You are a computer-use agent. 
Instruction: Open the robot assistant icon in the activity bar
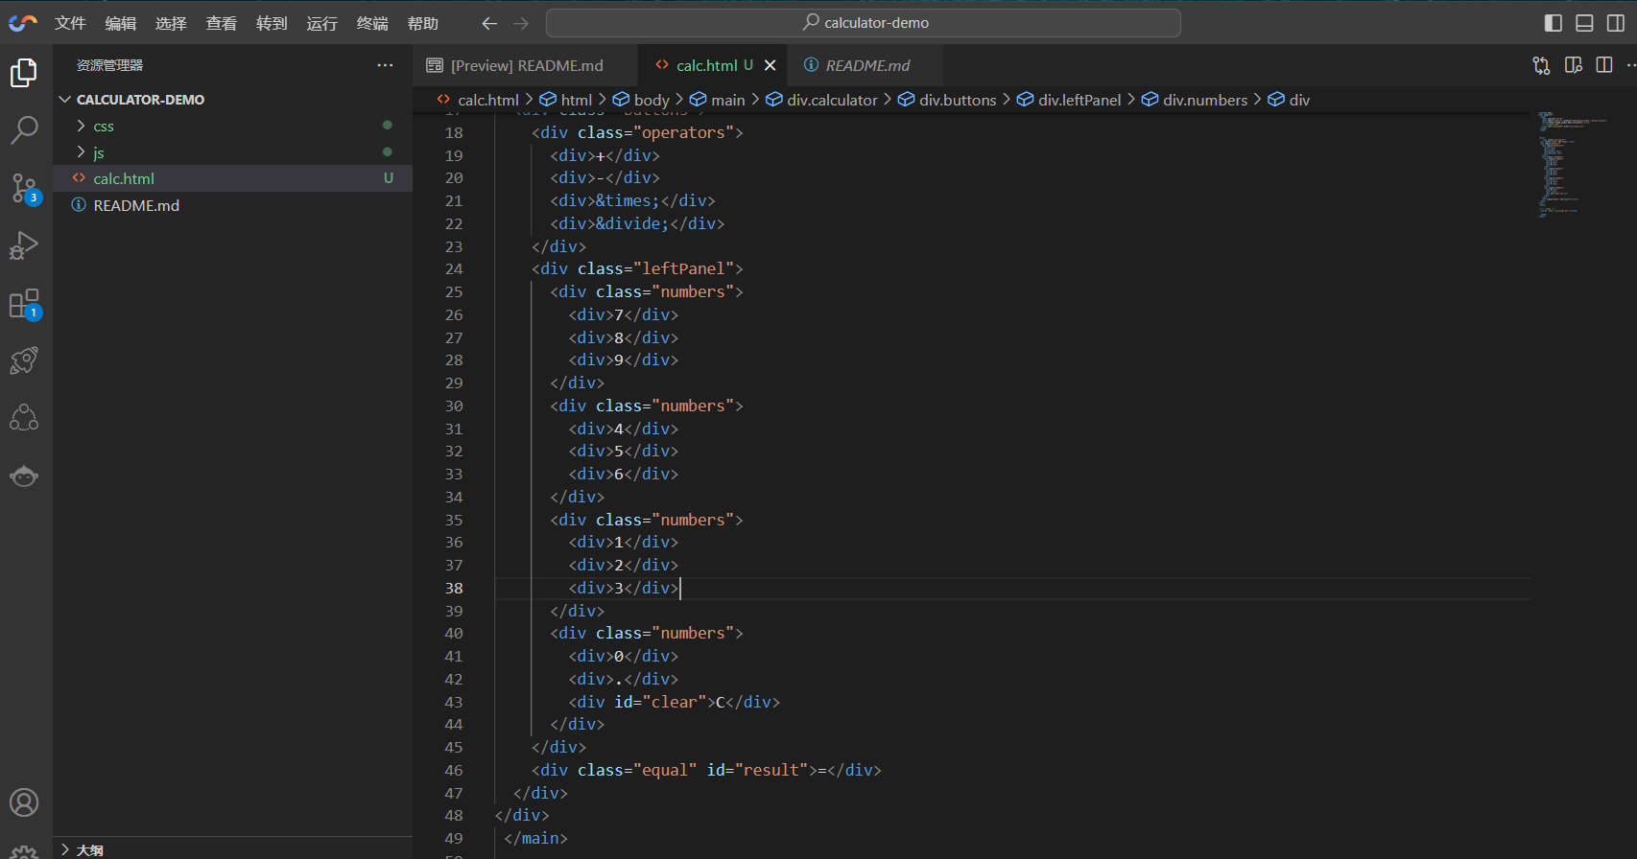click(x=24, y=476)
